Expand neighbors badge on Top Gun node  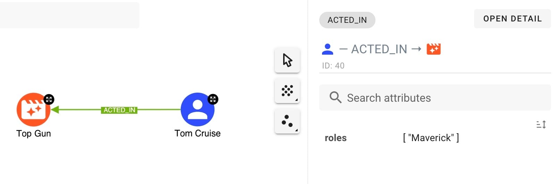[49, 100]
